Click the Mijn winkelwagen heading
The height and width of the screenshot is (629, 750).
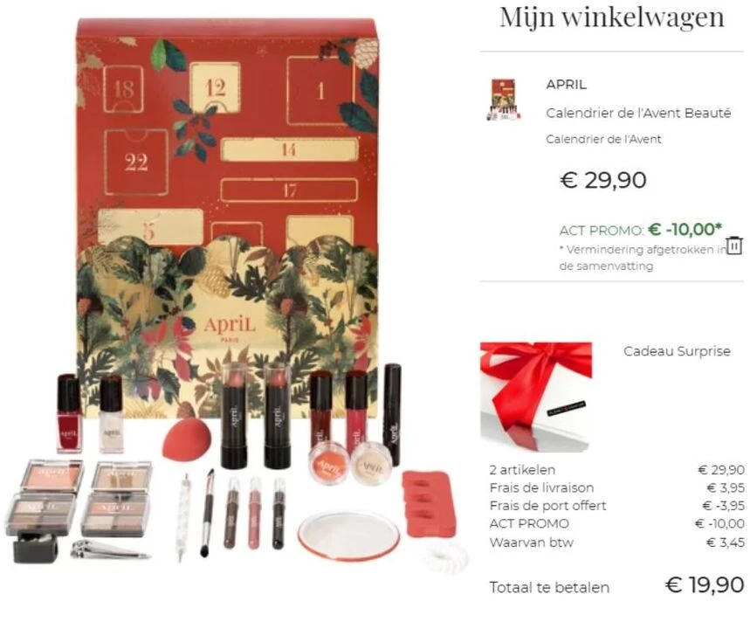coord(612,17)
